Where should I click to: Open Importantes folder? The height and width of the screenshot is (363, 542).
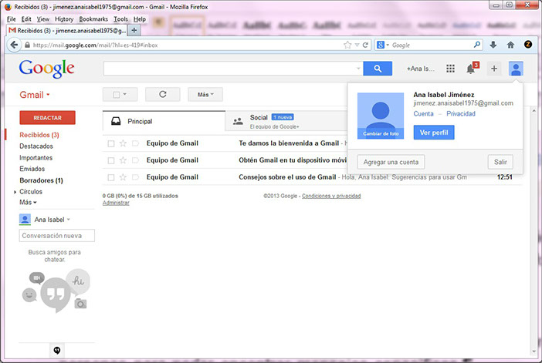tap(36, 158)
